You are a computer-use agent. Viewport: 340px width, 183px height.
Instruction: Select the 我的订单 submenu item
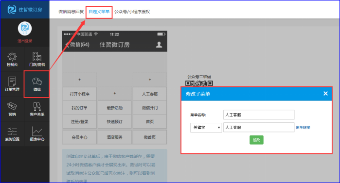[80, 108]
